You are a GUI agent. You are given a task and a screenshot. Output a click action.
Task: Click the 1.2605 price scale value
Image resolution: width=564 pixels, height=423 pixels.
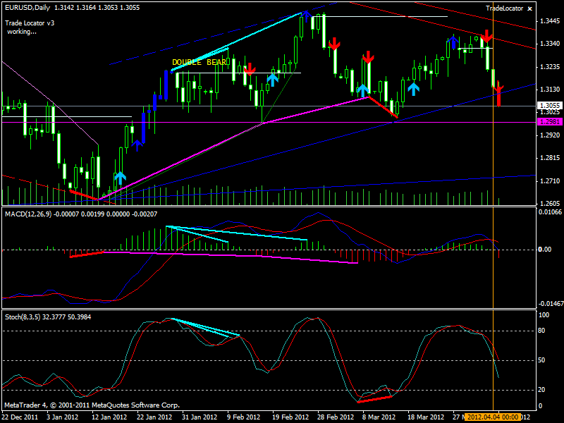coord(550,203)
